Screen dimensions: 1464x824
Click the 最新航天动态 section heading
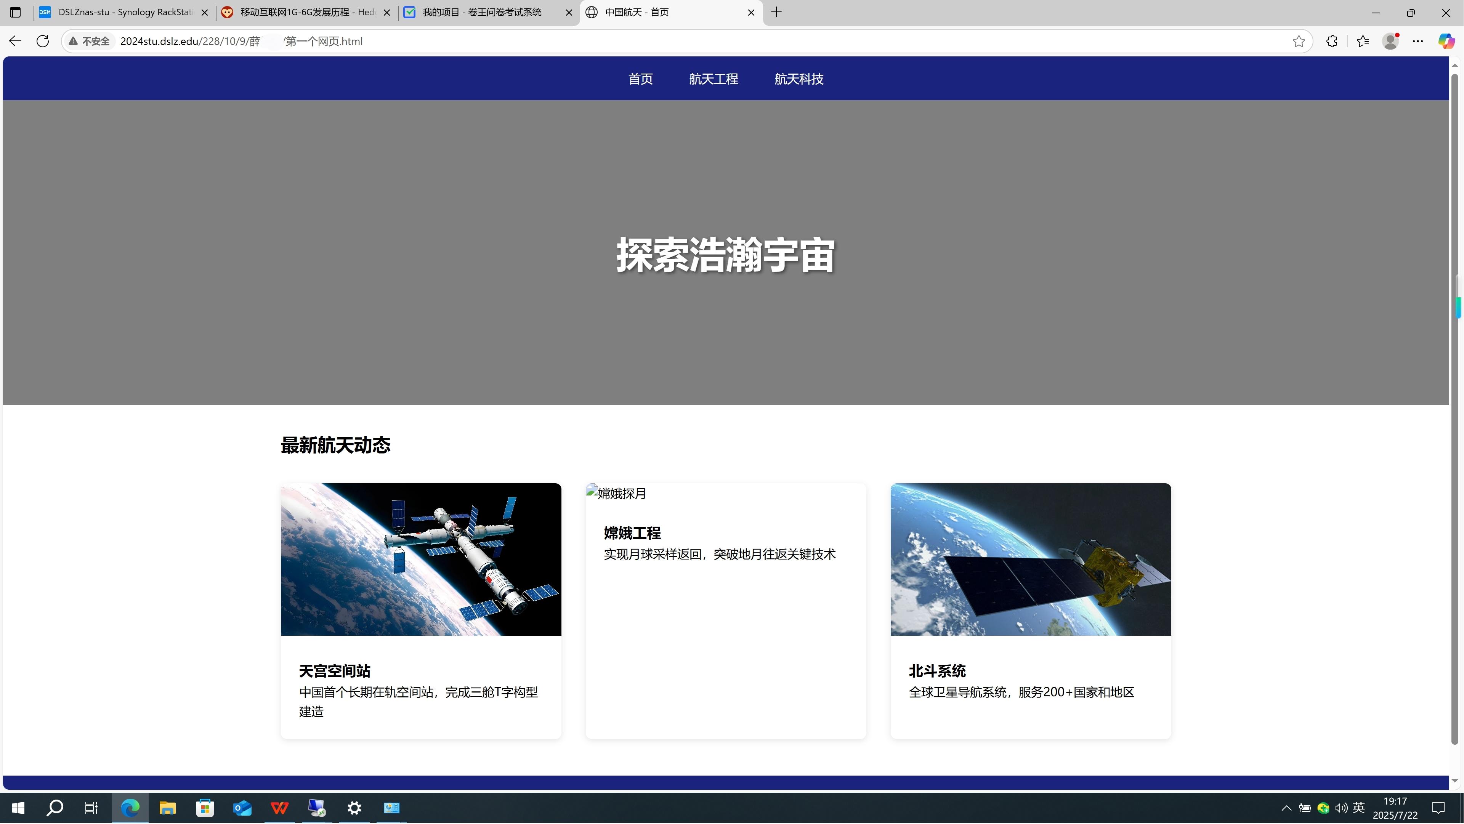pyautogui.click(x=335, y=445)
